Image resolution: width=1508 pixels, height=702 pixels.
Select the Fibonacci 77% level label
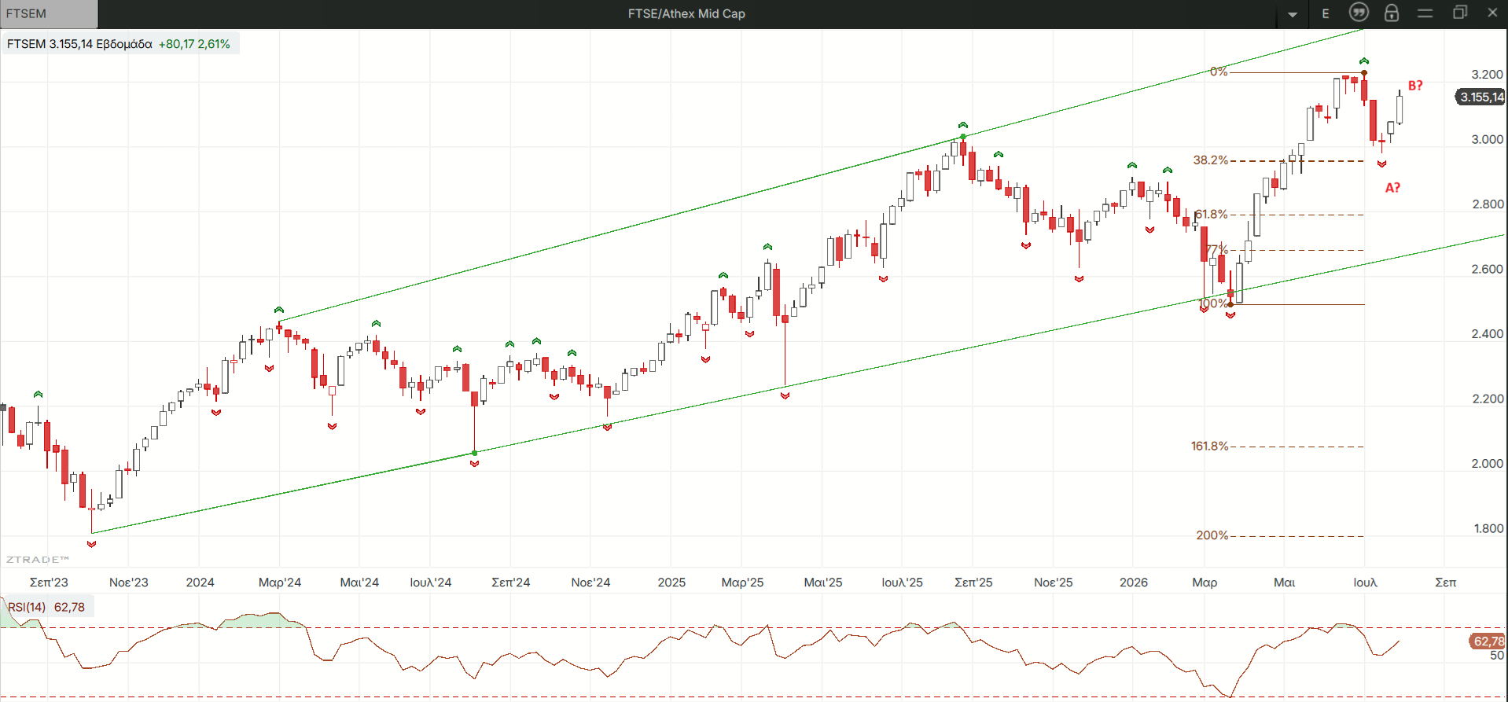click(1217, 250)
